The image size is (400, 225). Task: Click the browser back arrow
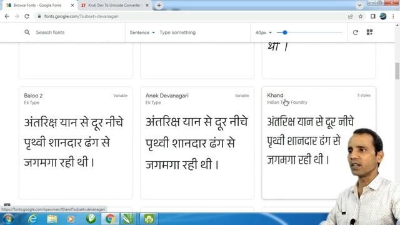(7, 16)
